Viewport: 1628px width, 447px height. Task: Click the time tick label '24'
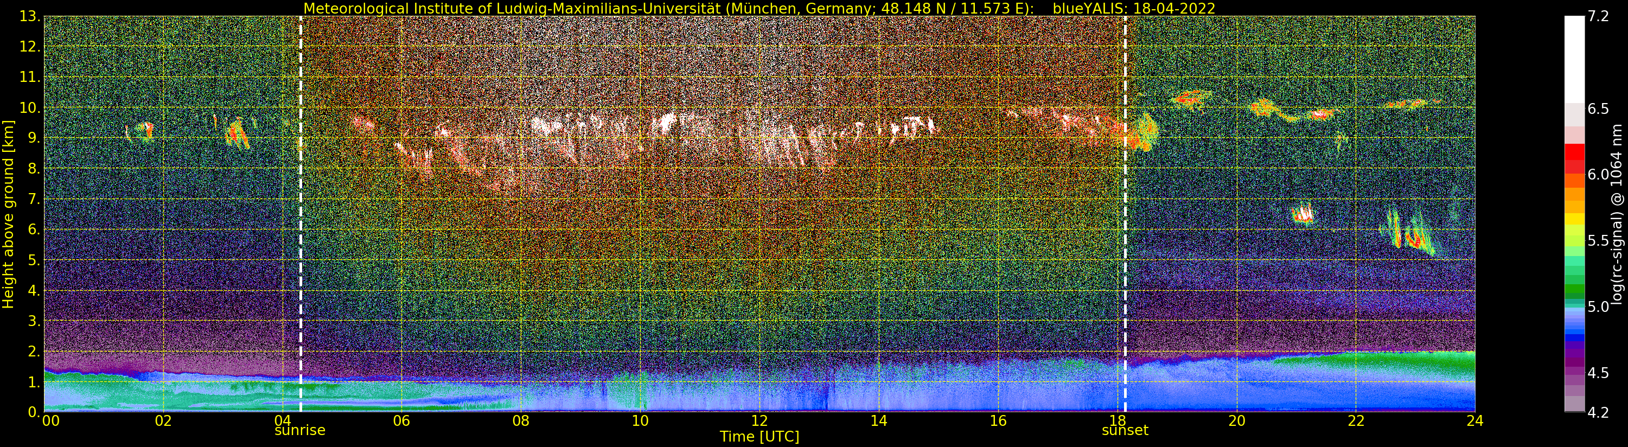tap(1475, 421)
